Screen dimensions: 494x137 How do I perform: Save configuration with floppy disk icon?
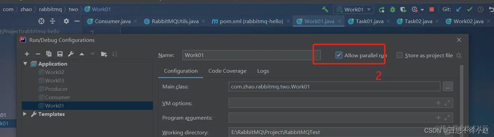(x=60, y=54)
